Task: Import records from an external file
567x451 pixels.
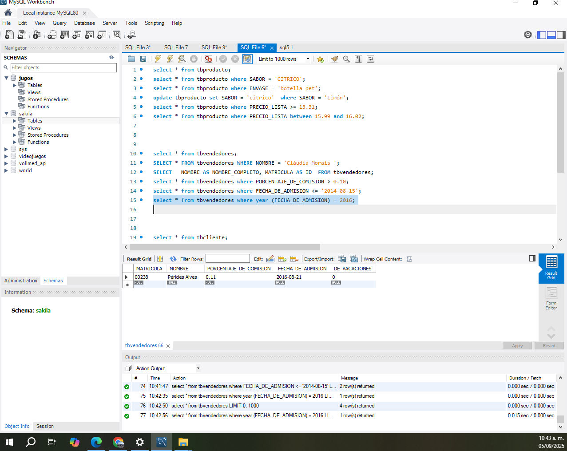Action: (x=354, y=259)
